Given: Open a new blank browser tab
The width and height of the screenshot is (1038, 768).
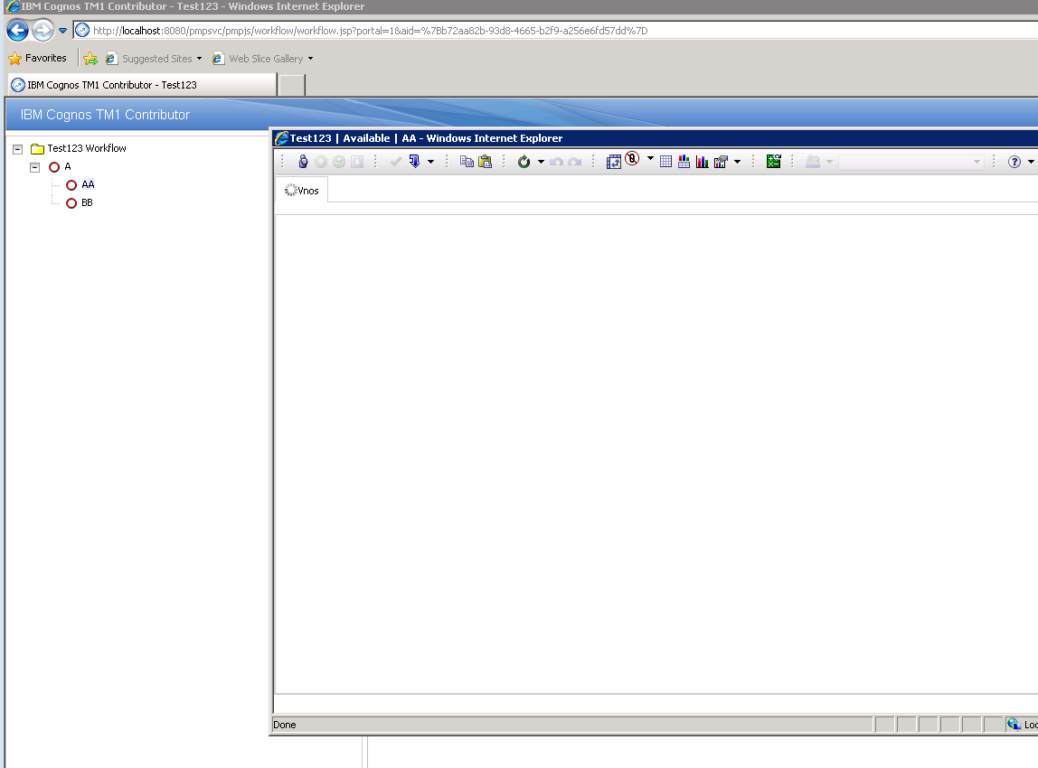Looking at the screenshot, I should (292, 85).
